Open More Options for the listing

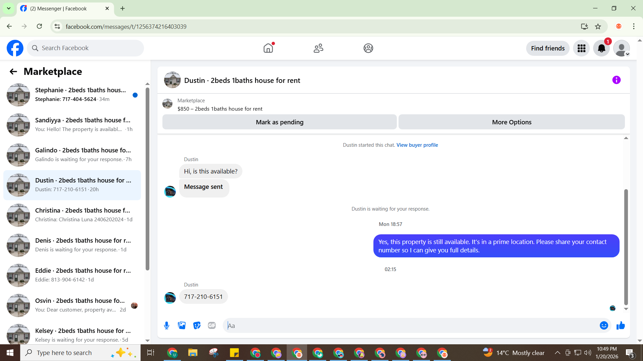(512, 122)
